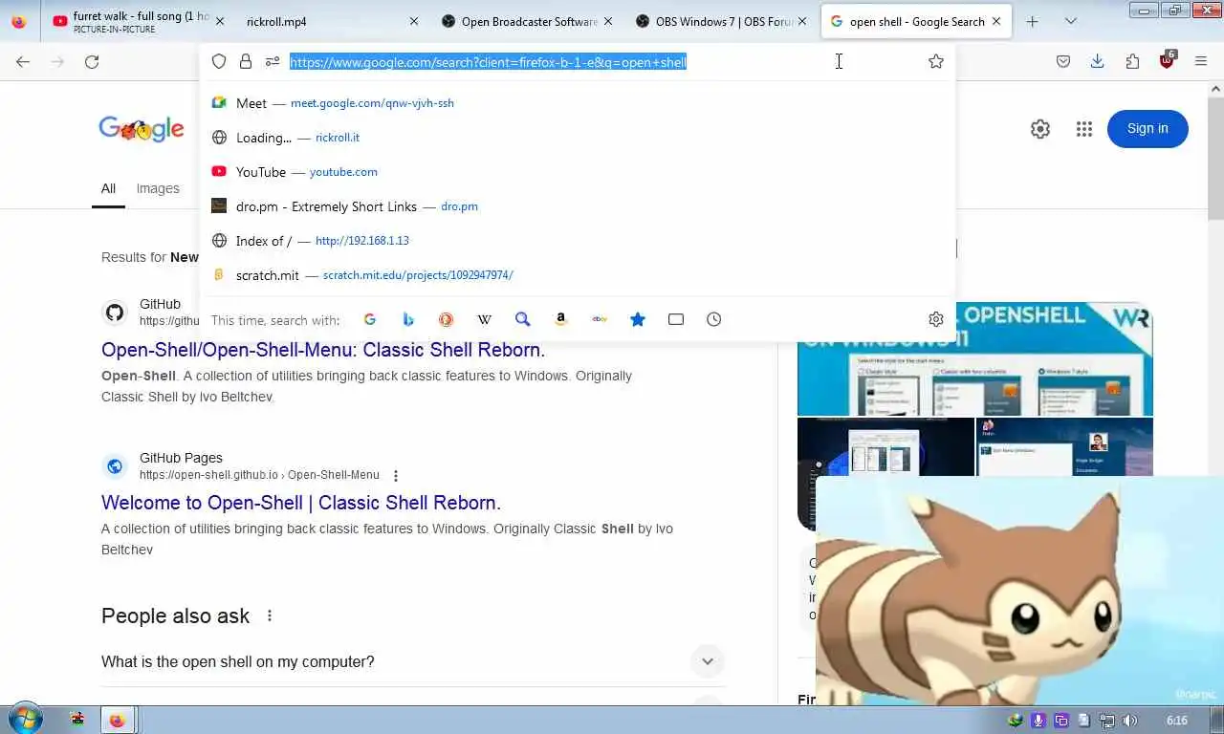
Task: Choose dro.pm Extremely Short Links suggestion
Action: pos(578,206)
